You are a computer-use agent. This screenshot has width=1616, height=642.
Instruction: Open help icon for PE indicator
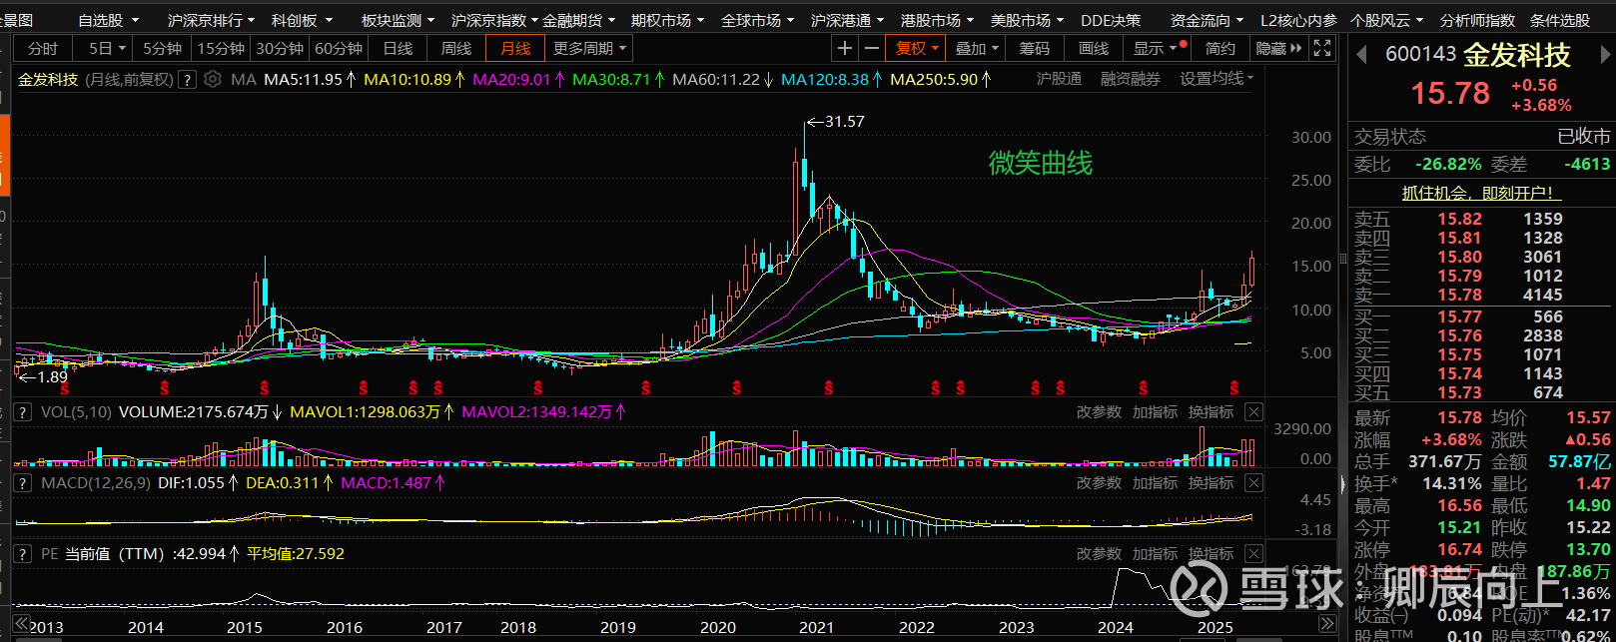21,554
